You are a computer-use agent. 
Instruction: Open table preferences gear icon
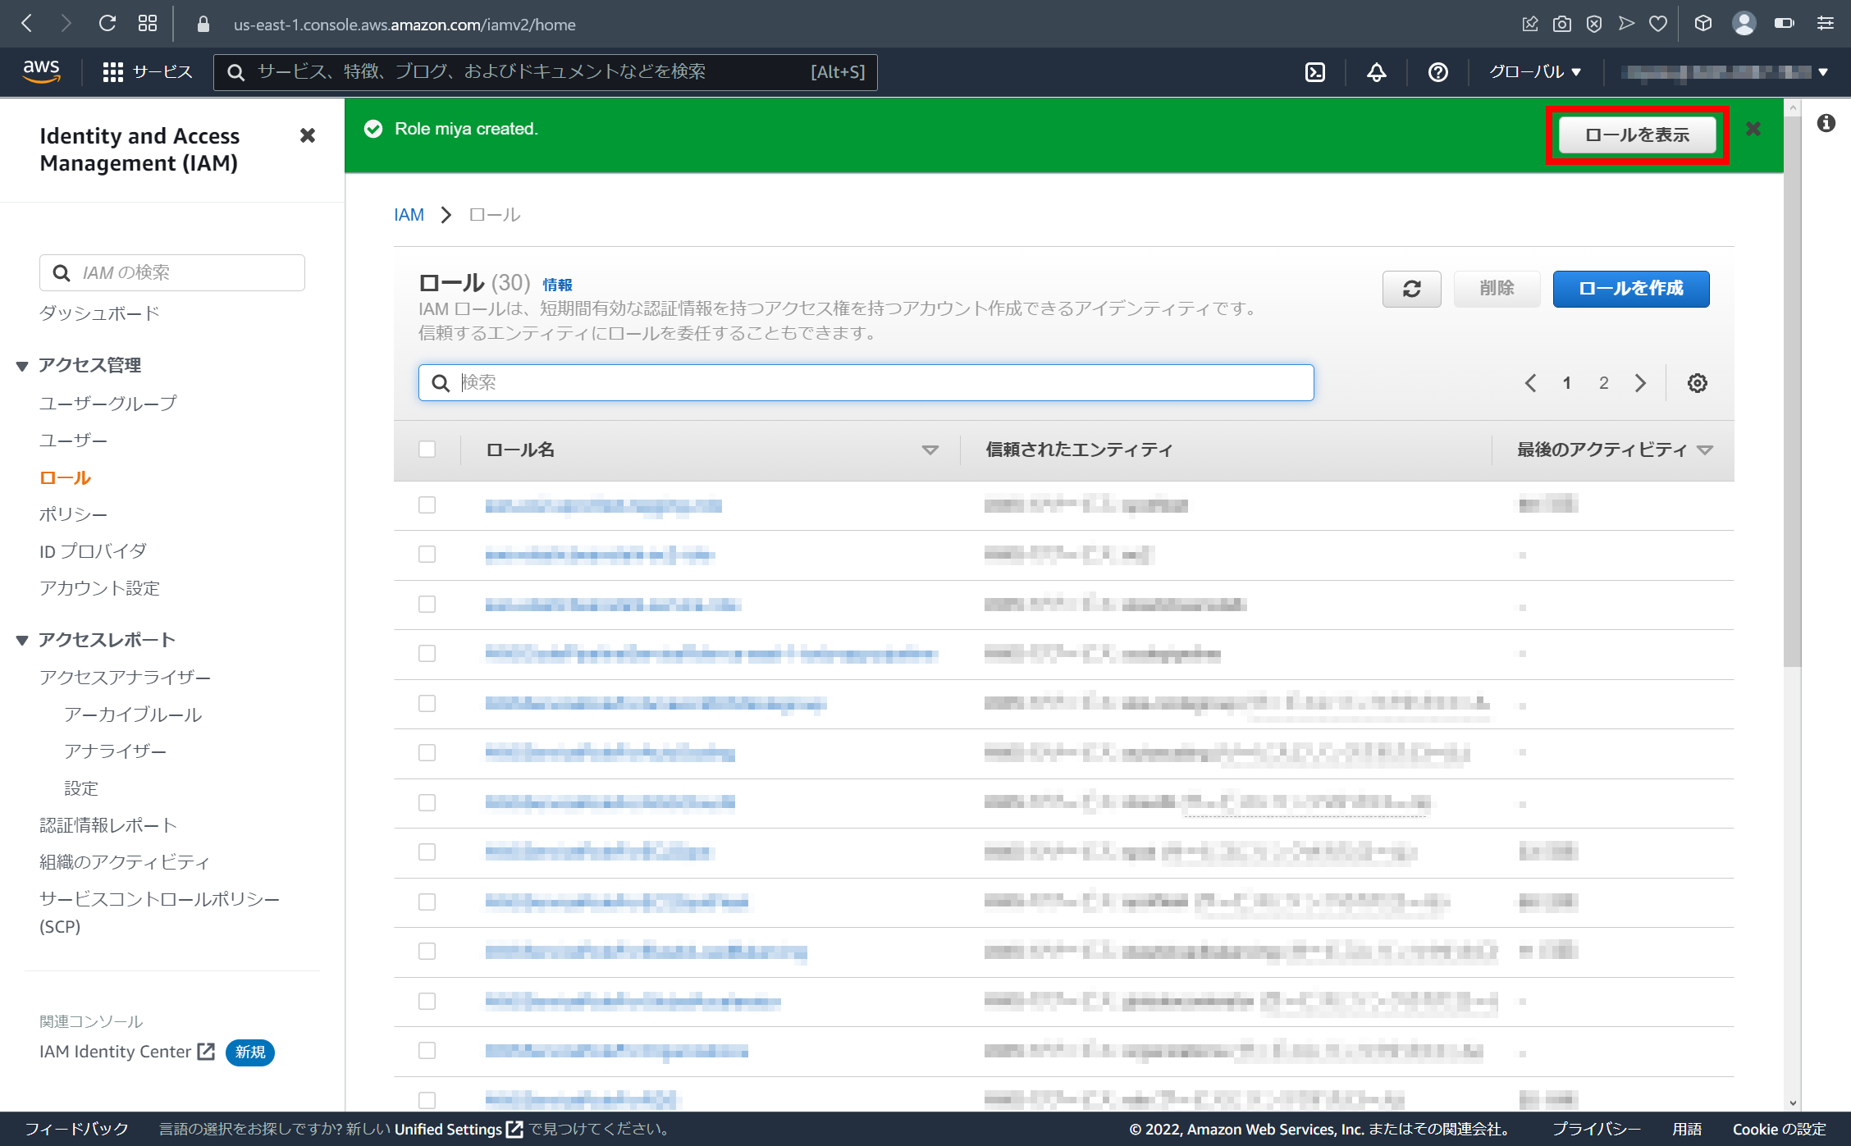(x=1698, y=383)
